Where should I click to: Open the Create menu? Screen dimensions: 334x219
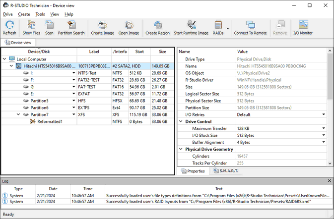pyautogui.click(x=24, y=14)
